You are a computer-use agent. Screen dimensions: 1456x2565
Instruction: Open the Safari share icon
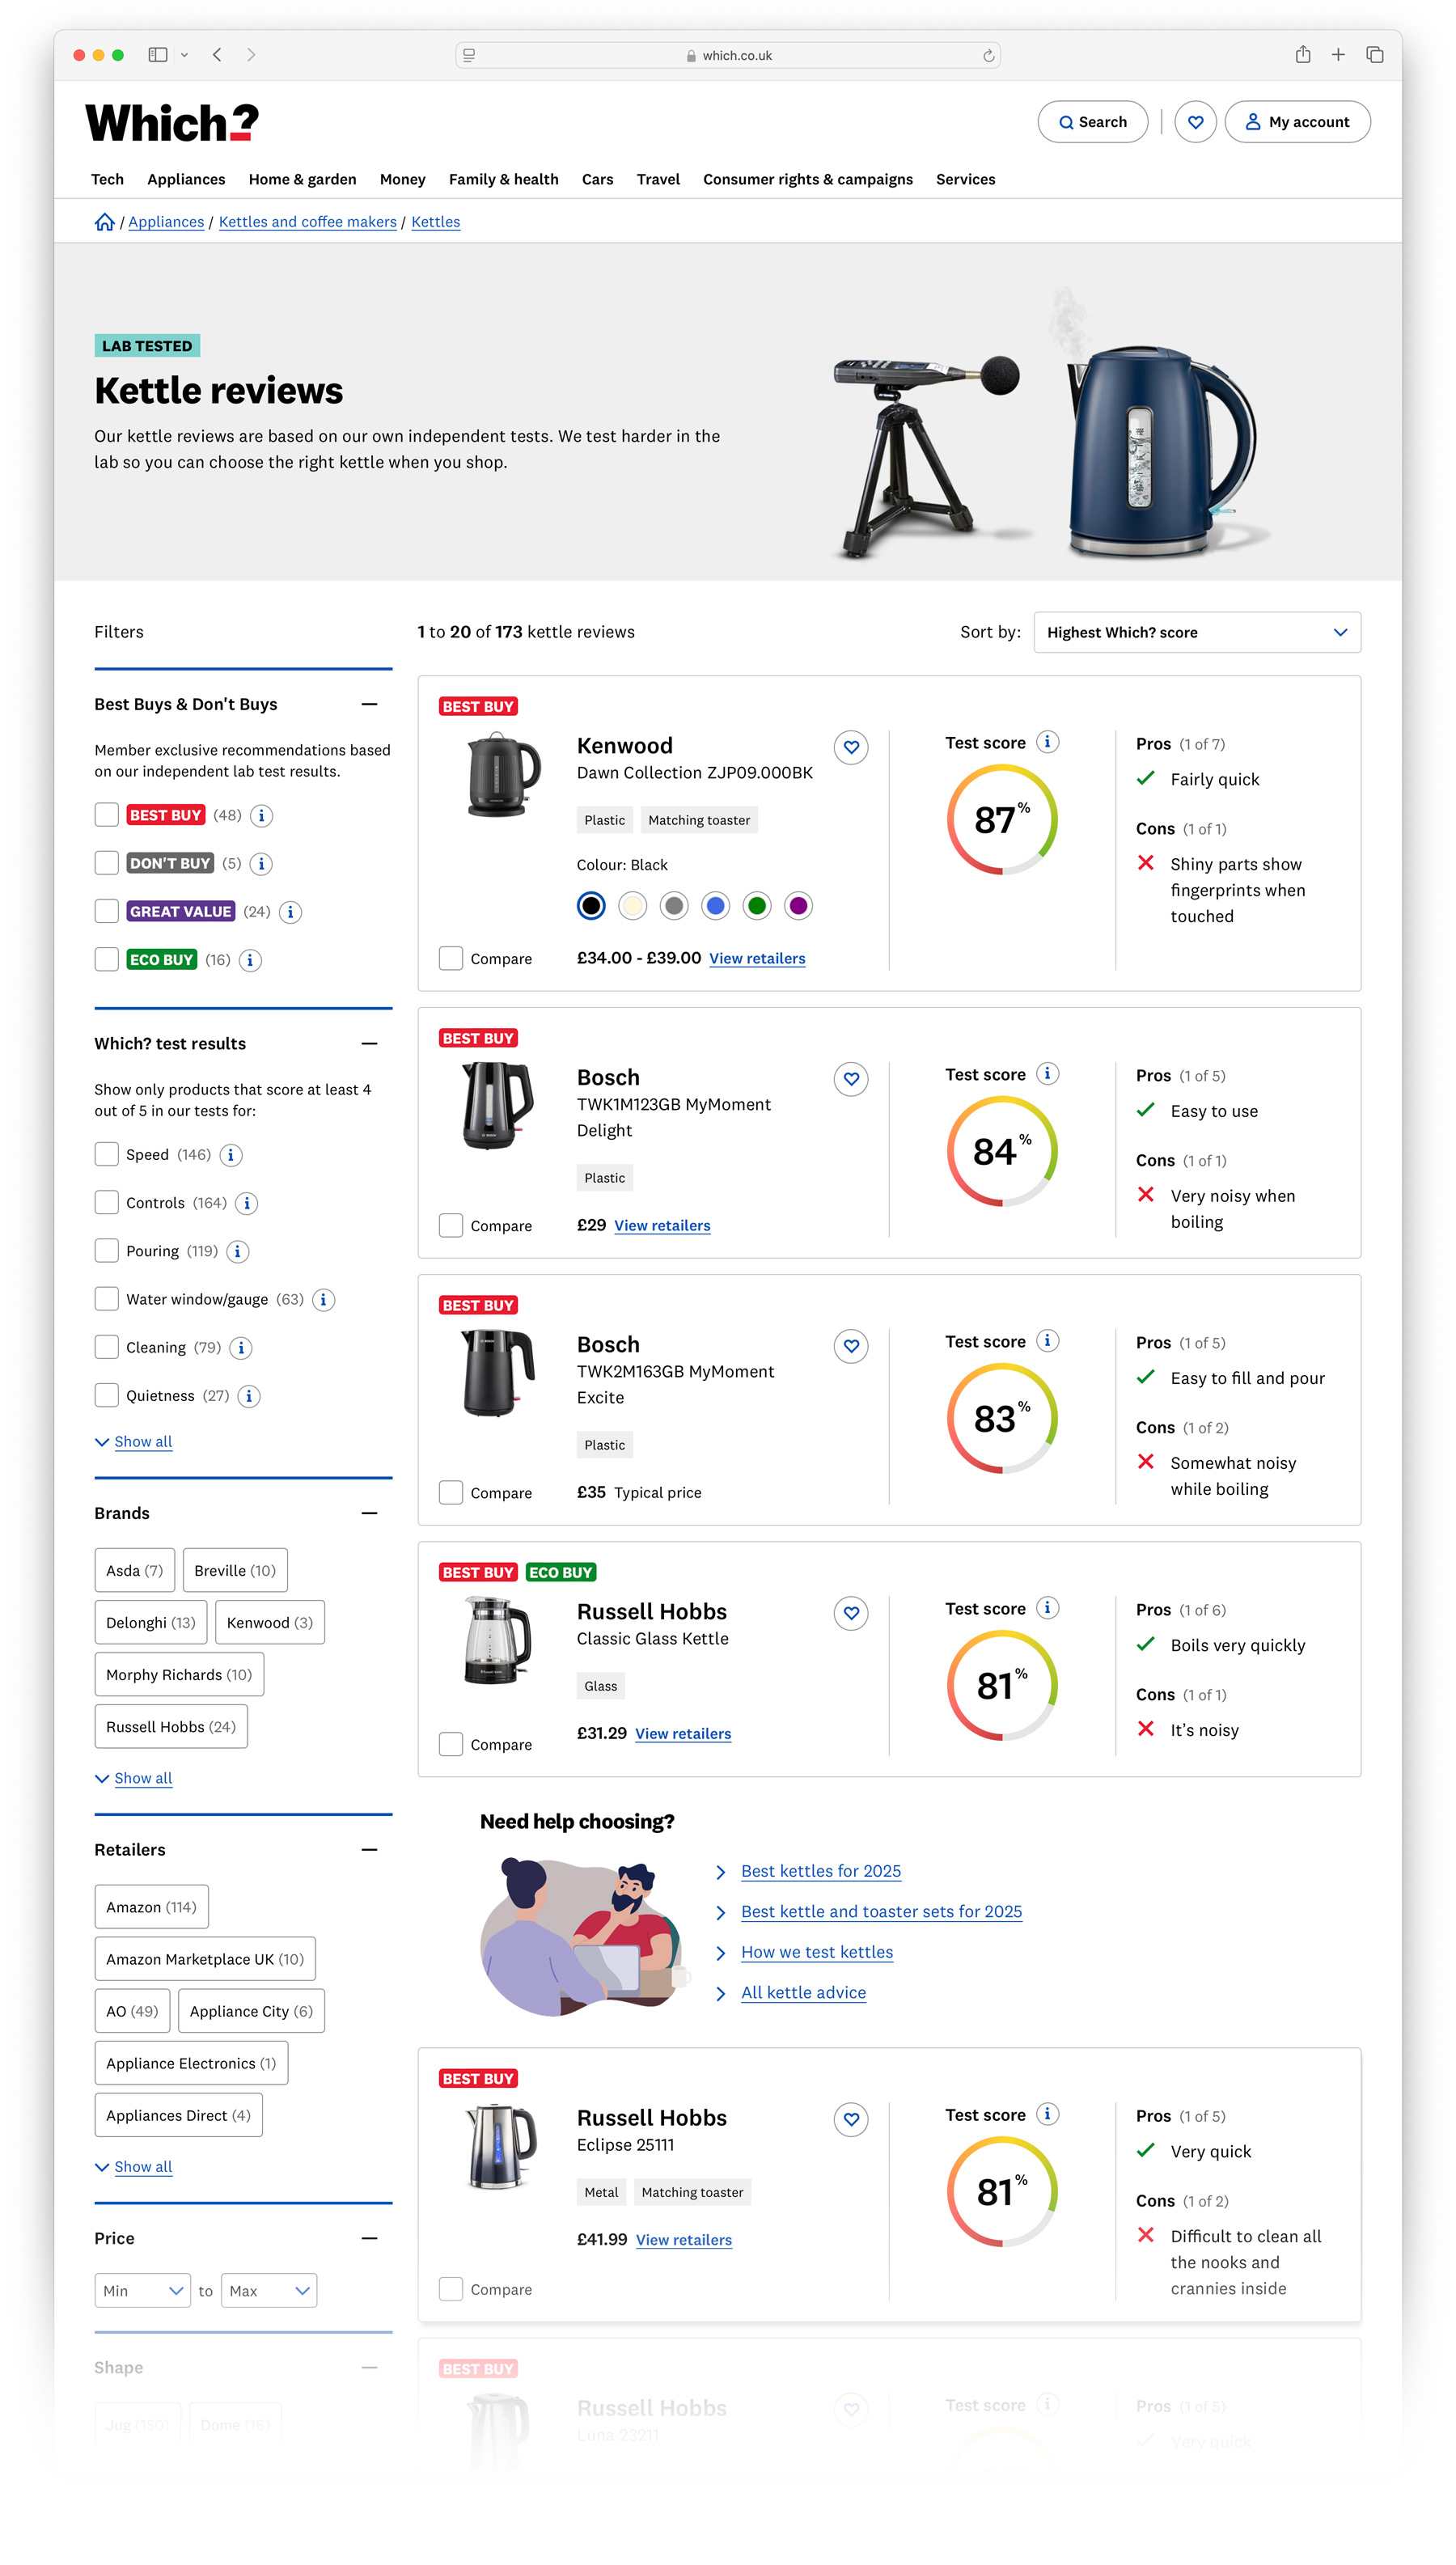coord(1302,55)
